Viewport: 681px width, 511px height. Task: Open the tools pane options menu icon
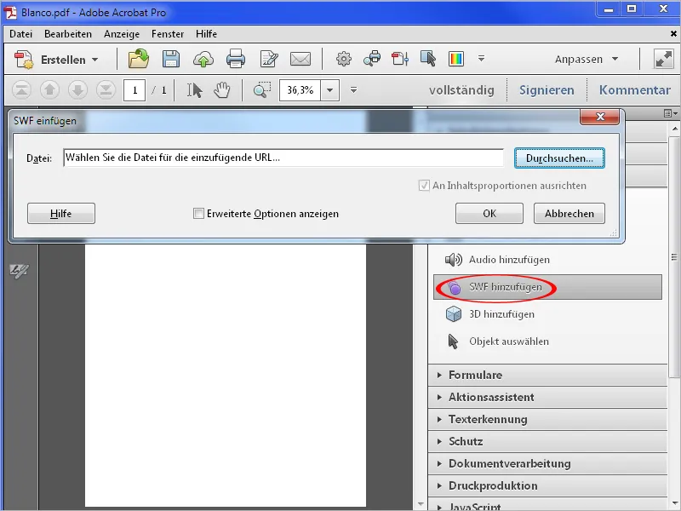coord(671,113)
